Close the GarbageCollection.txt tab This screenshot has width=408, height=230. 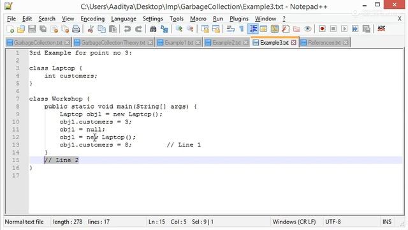pyautogui.click(x=67, y=43)
